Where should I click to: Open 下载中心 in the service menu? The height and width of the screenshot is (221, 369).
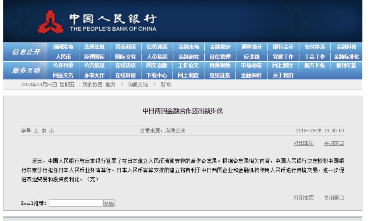pos(157,75)
